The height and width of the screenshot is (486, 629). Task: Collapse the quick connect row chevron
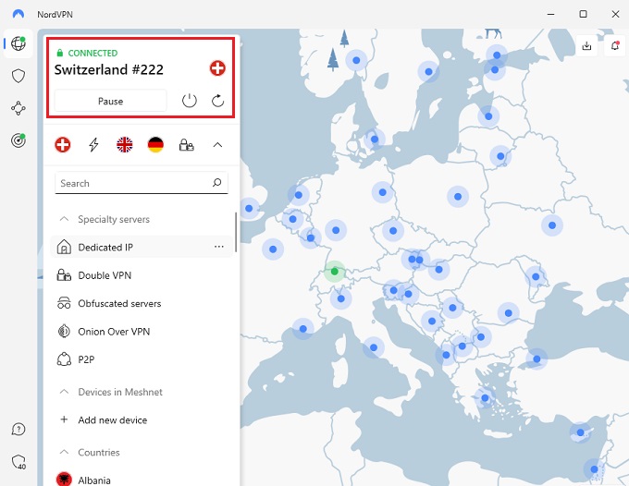(x=217, y=145)
